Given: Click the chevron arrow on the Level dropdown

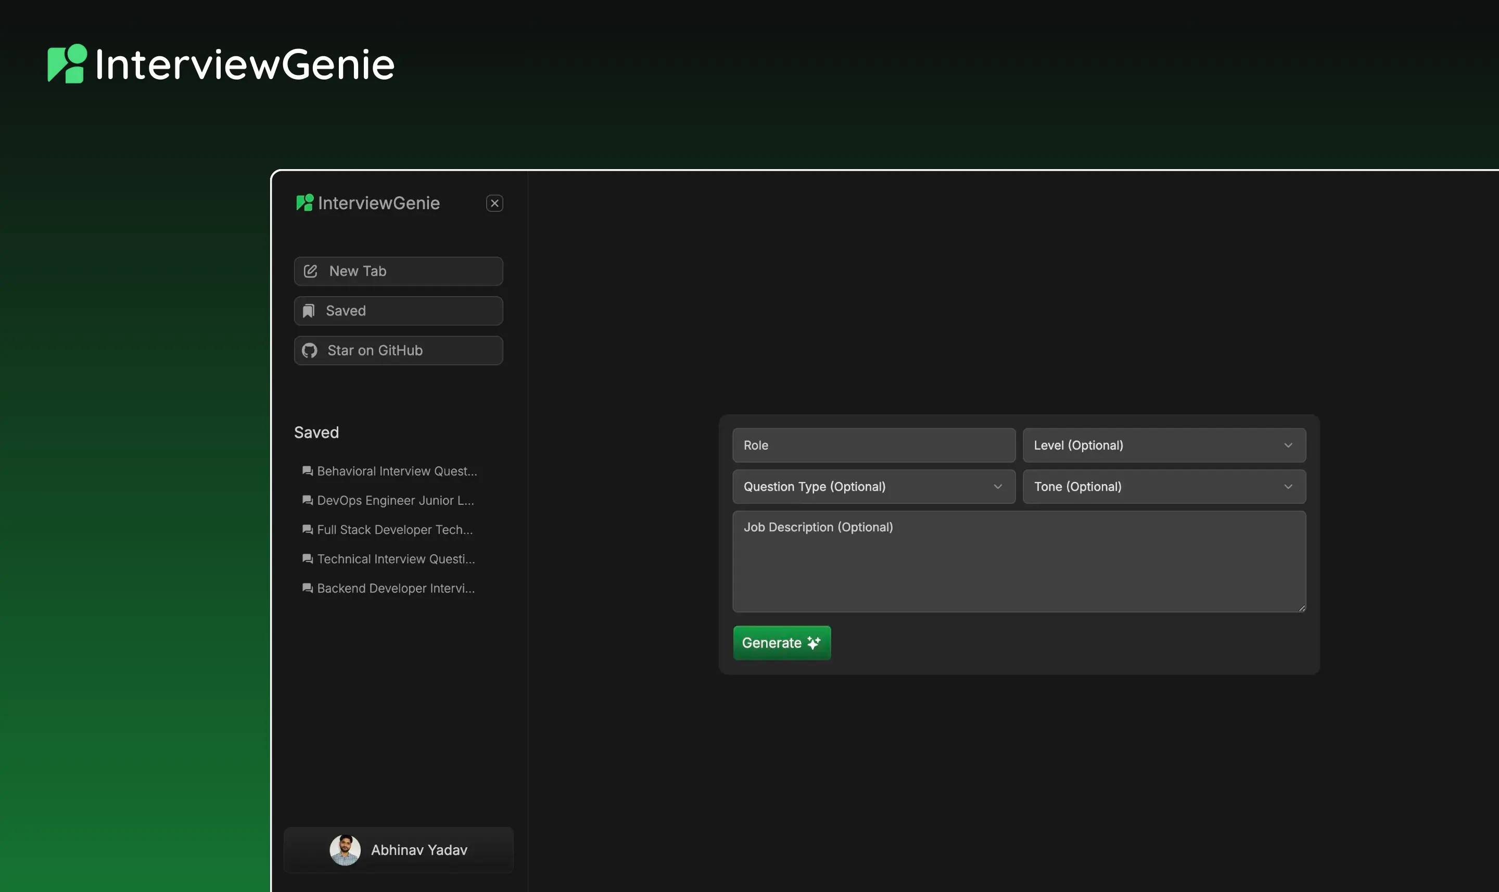Looking at the screenshot, I should click(1288, 445).
